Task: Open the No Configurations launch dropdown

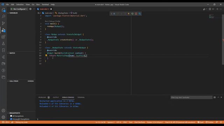Action: (20, 9)
